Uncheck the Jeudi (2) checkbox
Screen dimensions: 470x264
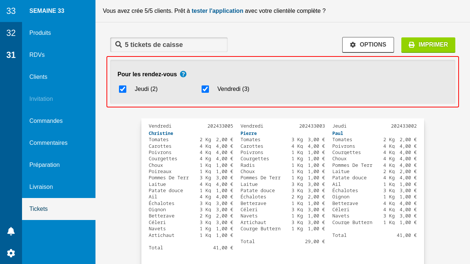pos(123,89)
